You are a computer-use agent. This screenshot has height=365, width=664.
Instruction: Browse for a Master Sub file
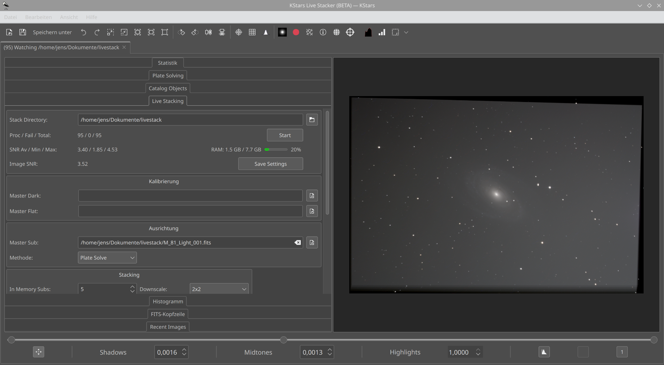[312, 243]
